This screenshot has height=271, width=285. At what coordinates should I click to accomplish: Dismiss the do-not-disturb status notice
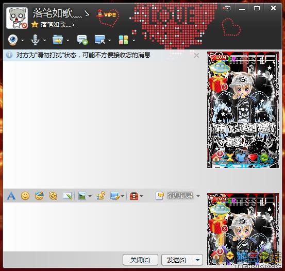[196, 55]
